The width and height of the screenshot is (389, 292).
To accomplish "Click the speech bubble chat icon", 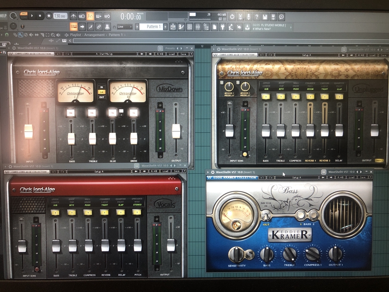I will pyautogui.click(x=281, y=17).
